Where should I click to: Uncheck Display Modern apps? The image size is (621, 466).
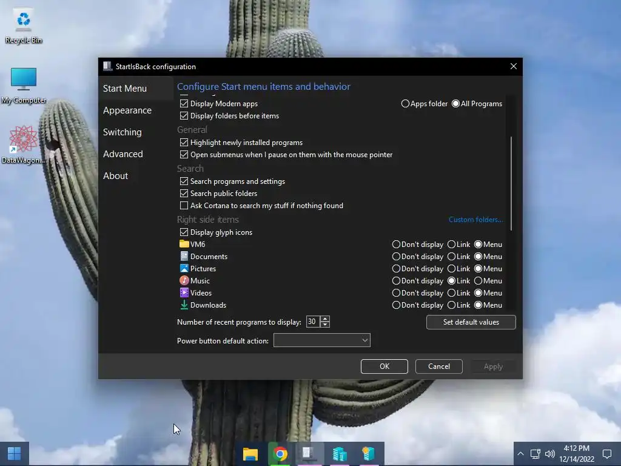click(x=184, y=103)
